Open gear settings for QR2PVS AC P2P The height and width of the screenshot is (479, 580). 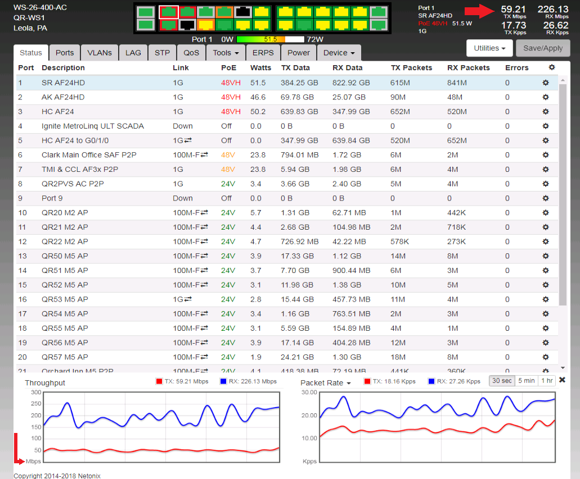click(x=545, y=184)
